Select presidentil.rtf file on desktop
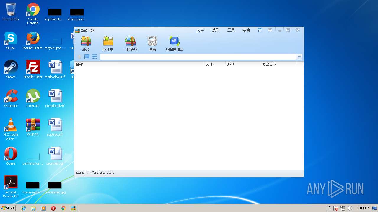 click(x=55, y=98)
